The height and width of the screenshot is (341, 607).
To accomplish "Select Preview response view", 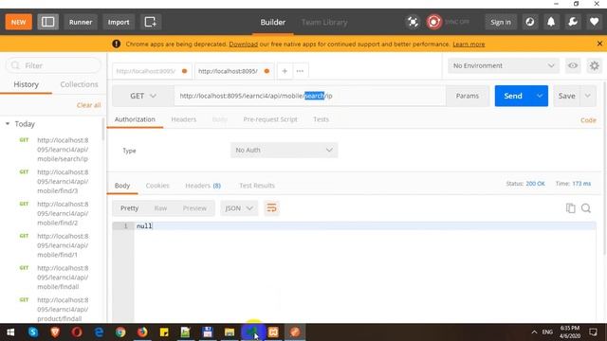I will coord(194,208).
